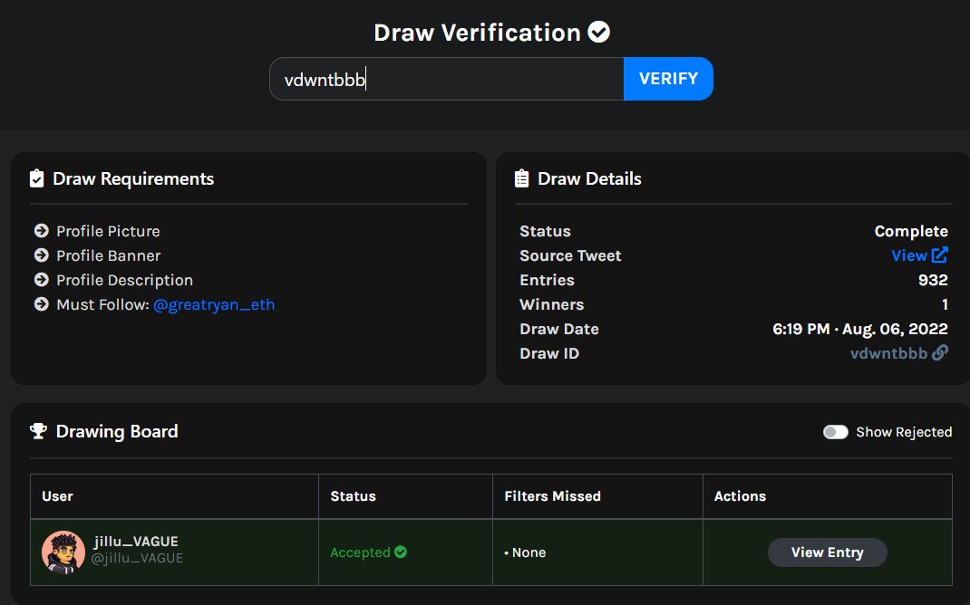Click the clipboard icon beside Draw Details

(x=522, y=178)
